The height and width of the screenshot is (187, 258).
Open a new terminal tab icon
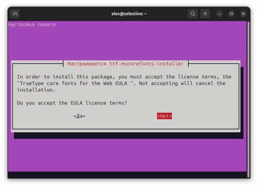click(15, 14)
